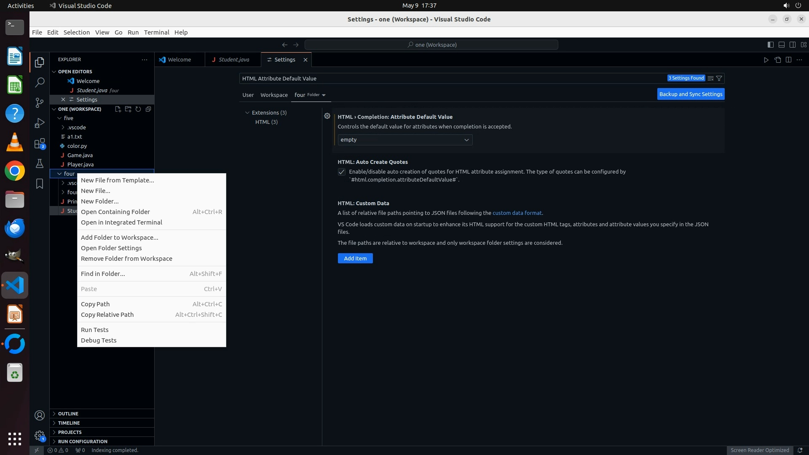This screenshot has width=809, height=455.
Task: Open the Search view in activity bar
Action: tap(40, 82)
